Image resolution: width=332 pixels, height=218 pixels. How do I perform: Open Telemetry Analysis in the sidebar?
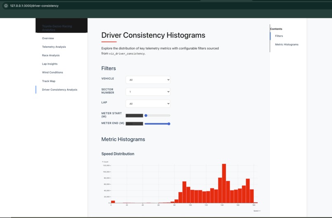(54, 47)
